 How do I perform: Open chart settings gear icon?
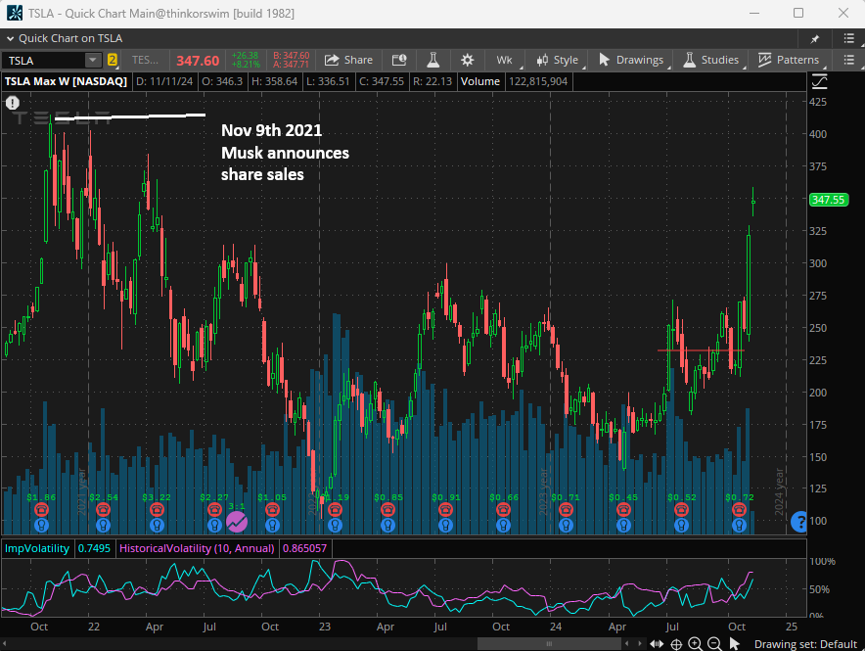pos(468,60)
